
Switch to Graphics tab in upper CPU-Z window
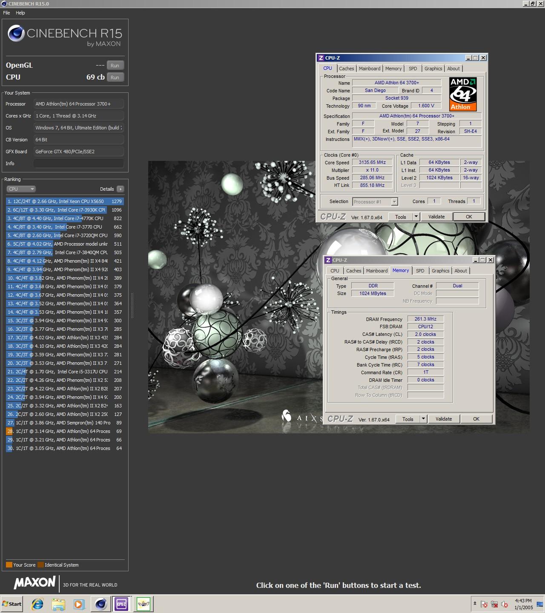433,69
